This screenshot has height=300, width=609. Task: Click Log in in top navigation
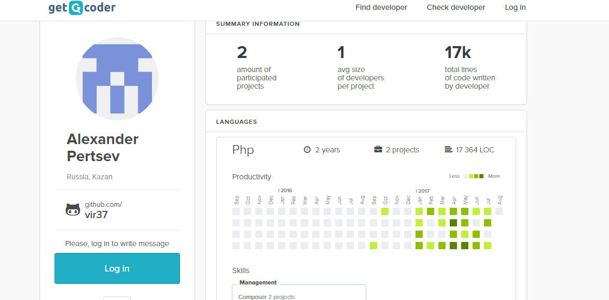[x=515, y=7]
